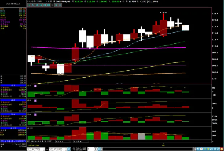This screenshot has width=224, height=151.
Task: Click the blue 外資 panel header
Action: pyautogui.click(x=13, y=85)
